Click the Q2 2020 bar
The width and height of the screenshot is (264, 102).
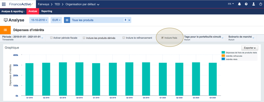pos(179,79)
